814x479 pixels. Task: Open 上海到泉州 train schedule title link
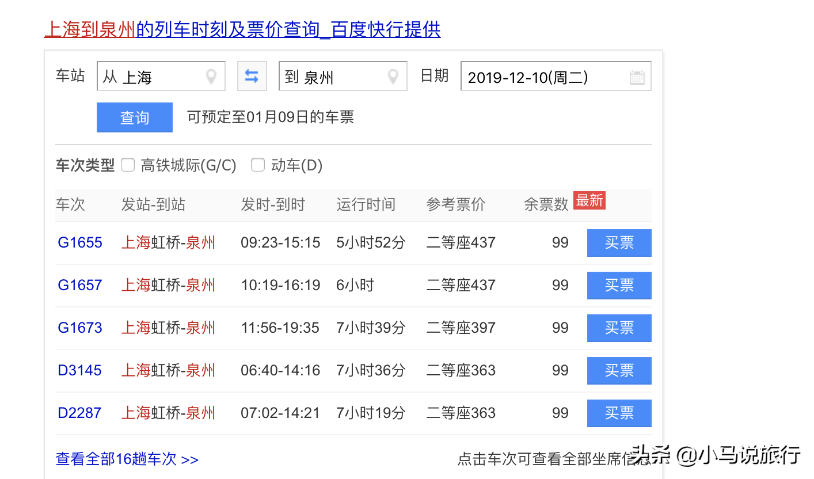click(x=242, y=29)
